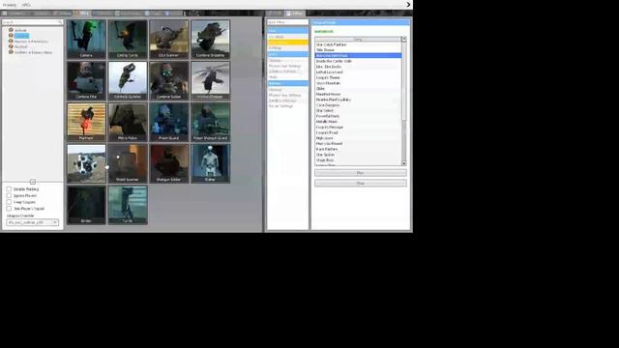Toggle the Ignore Players checkbox
Screen dimensions: 619x348
click(x=9, y=195)
